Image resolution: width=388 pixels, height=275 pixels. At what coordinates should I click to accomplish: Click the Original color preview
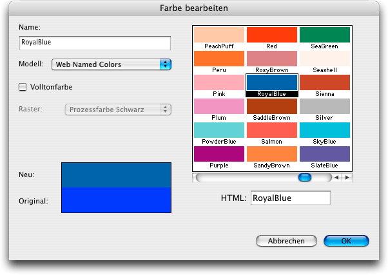pyautogui.click(x=116, y=200)
